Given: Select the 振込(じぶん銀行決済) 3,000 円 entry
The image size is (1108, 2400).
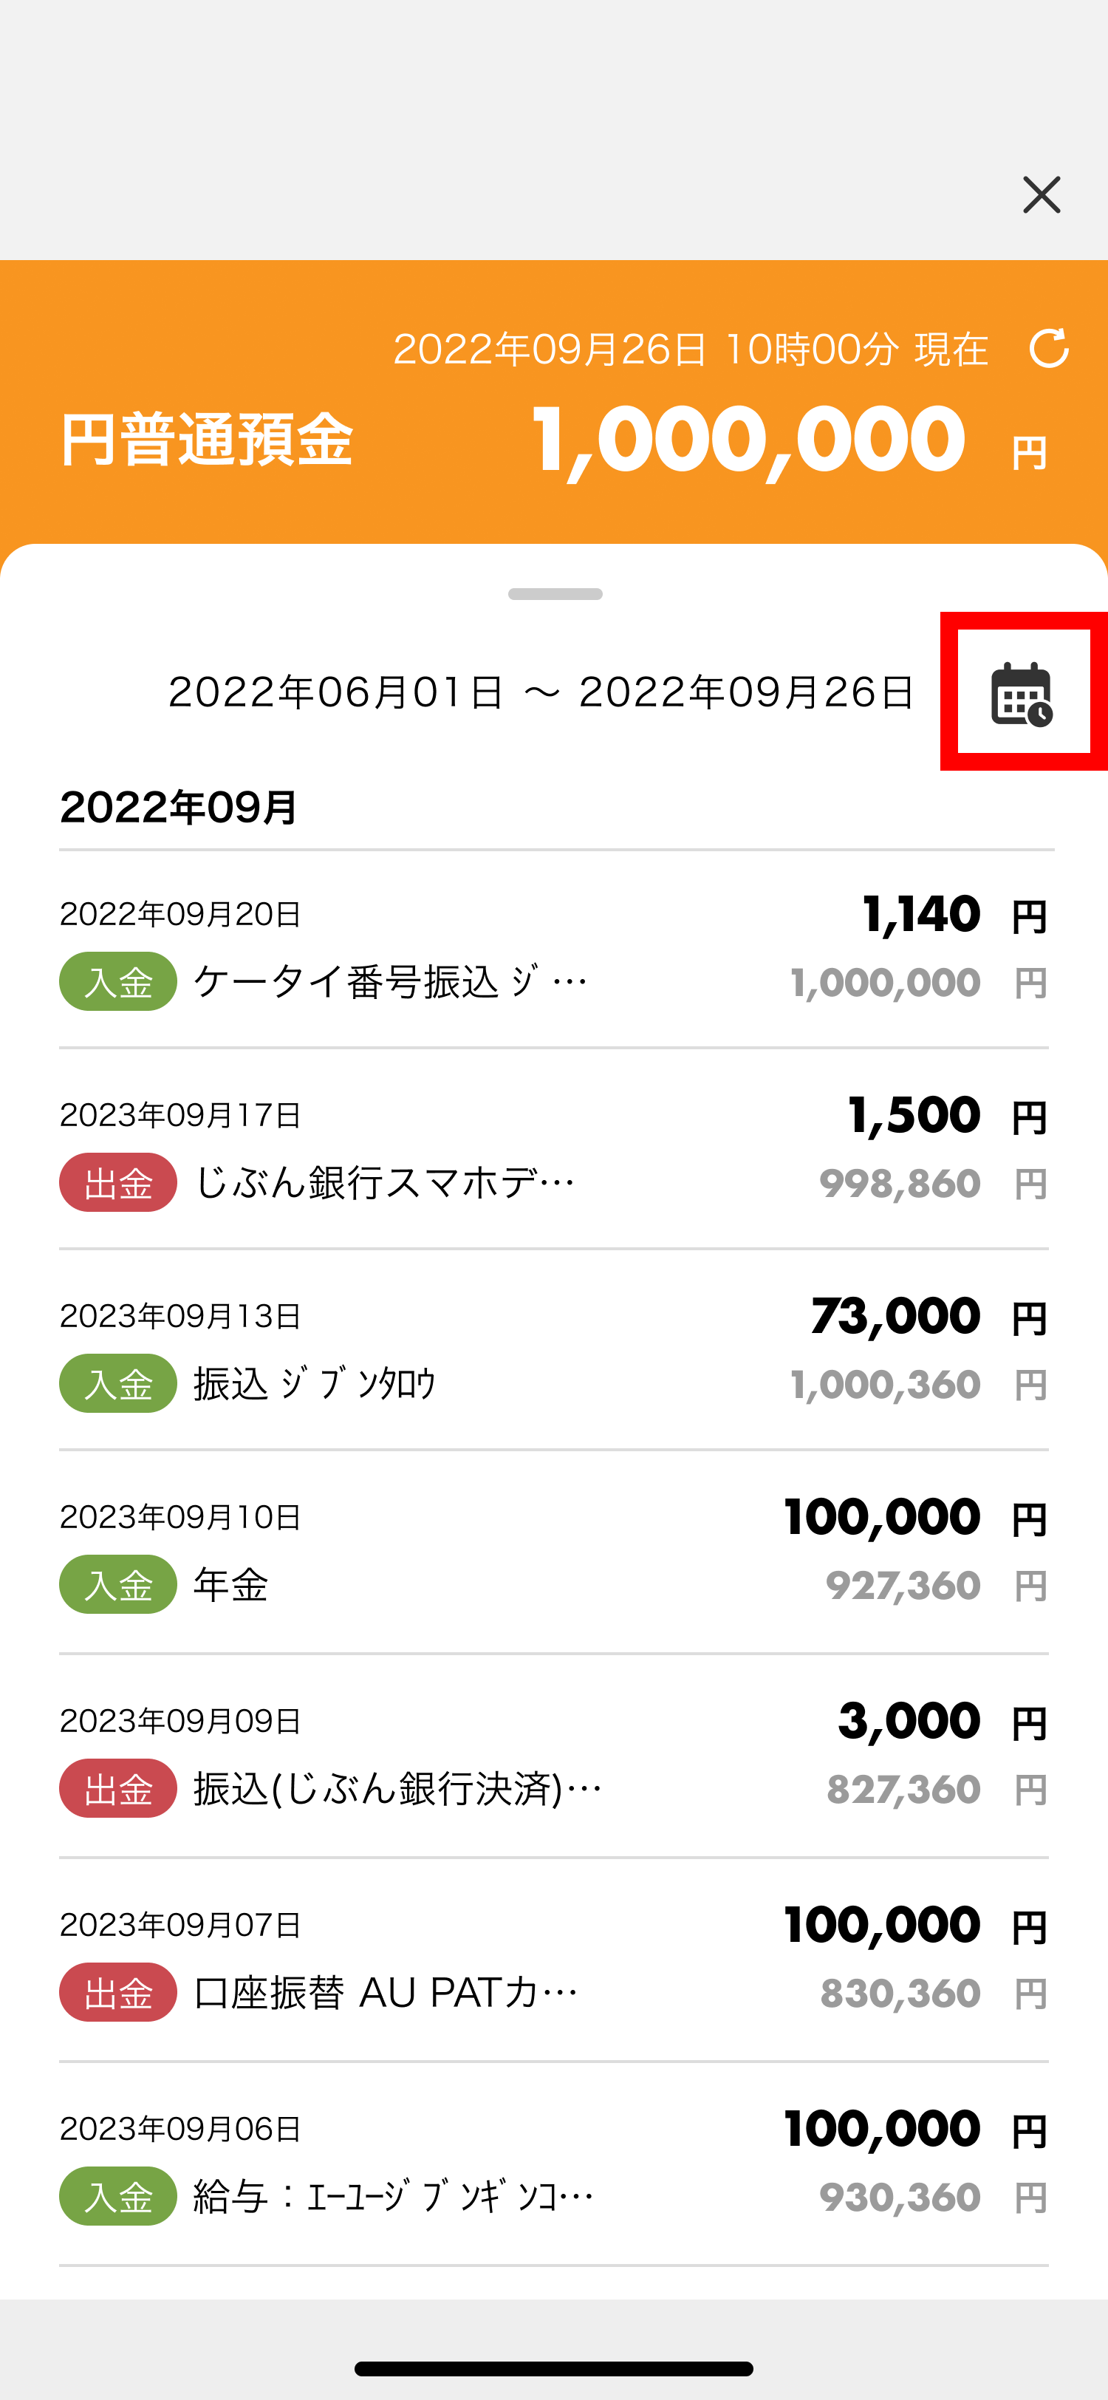Looking at the screenshot, I should 554,1756.
